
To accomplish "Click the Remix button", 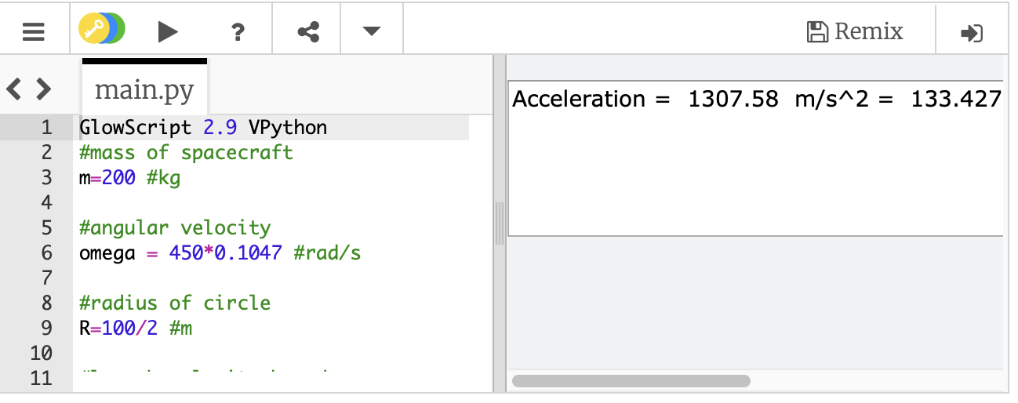I will [x=855, y=31].
